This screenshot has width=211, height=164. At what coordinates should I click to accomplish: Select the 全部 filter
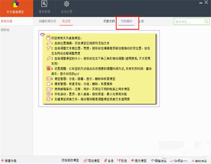[141, 21]
